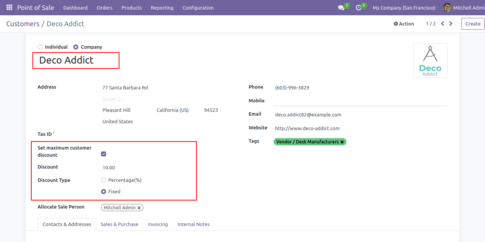Go to the next record arrow
485x242 pixels.
coord(451,24)
